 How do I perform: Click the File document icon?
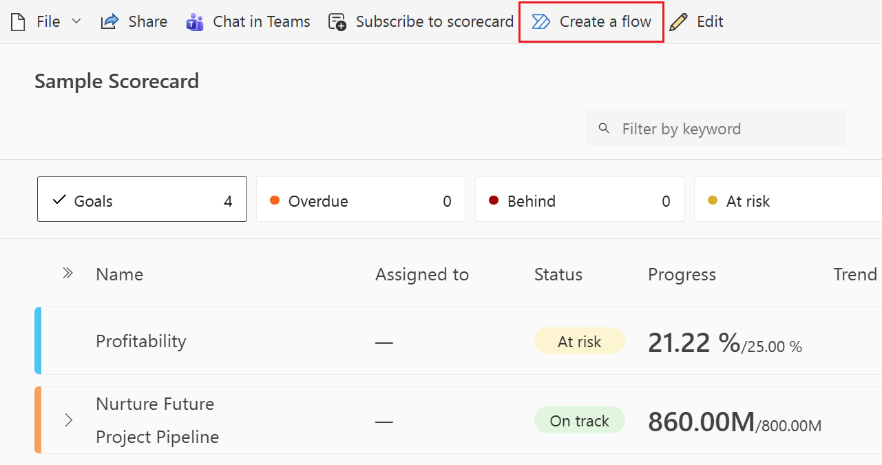[17, 21]
